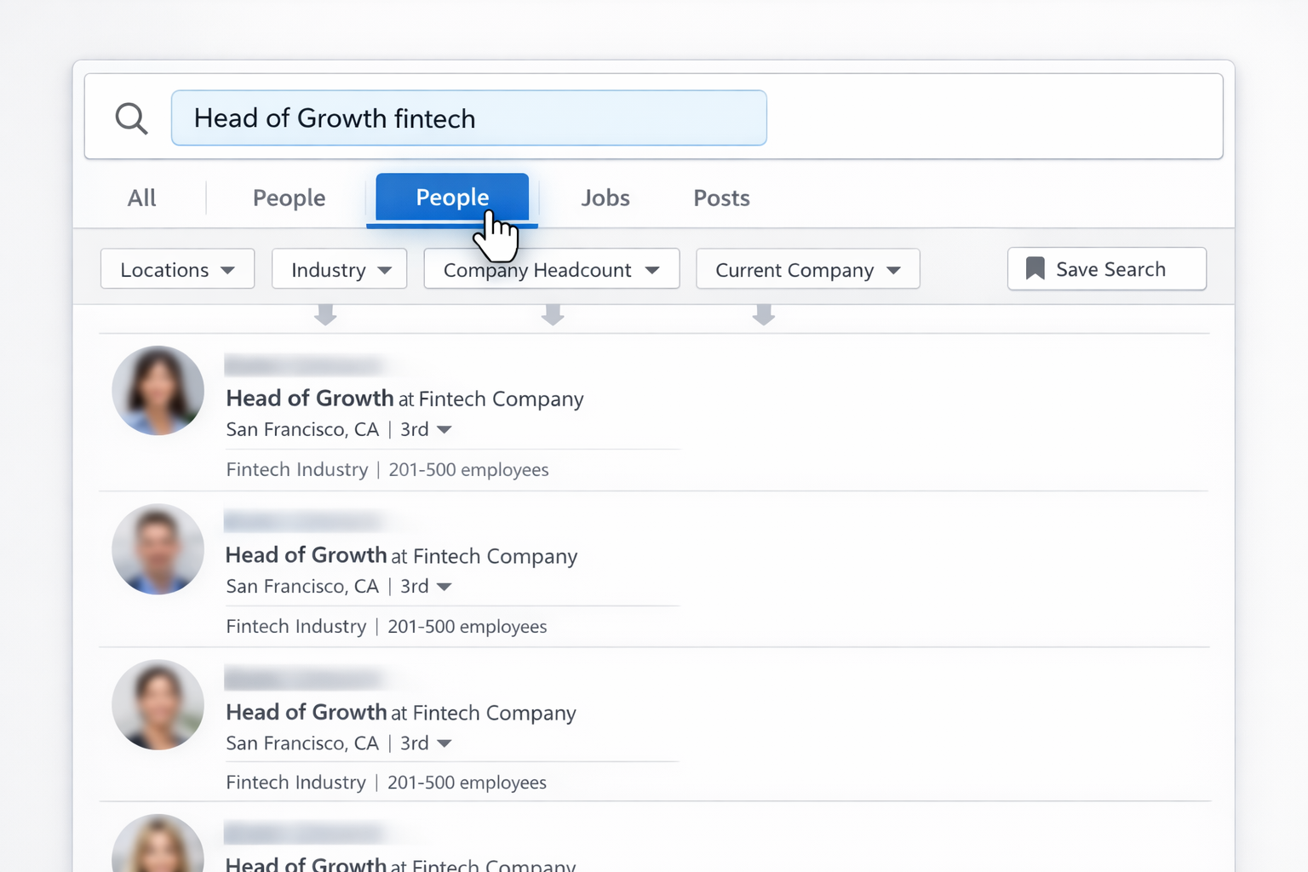This screenshot has height=872, width=1308.
Task: Expand the 3rd connection arrow in third result
Action: [x=445, y=743]
